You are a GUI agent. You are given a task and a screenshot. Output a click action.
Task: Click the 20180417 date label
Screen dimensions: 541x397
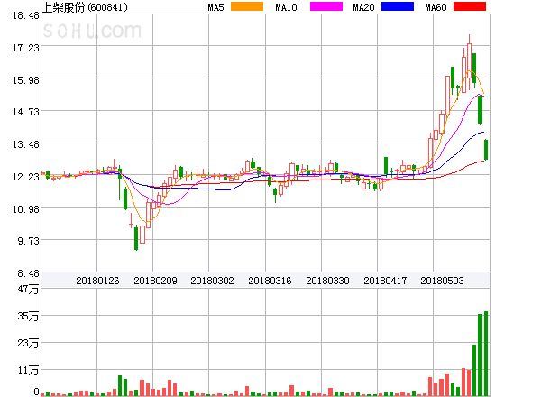pyautogui.click(x=385, y=281)
